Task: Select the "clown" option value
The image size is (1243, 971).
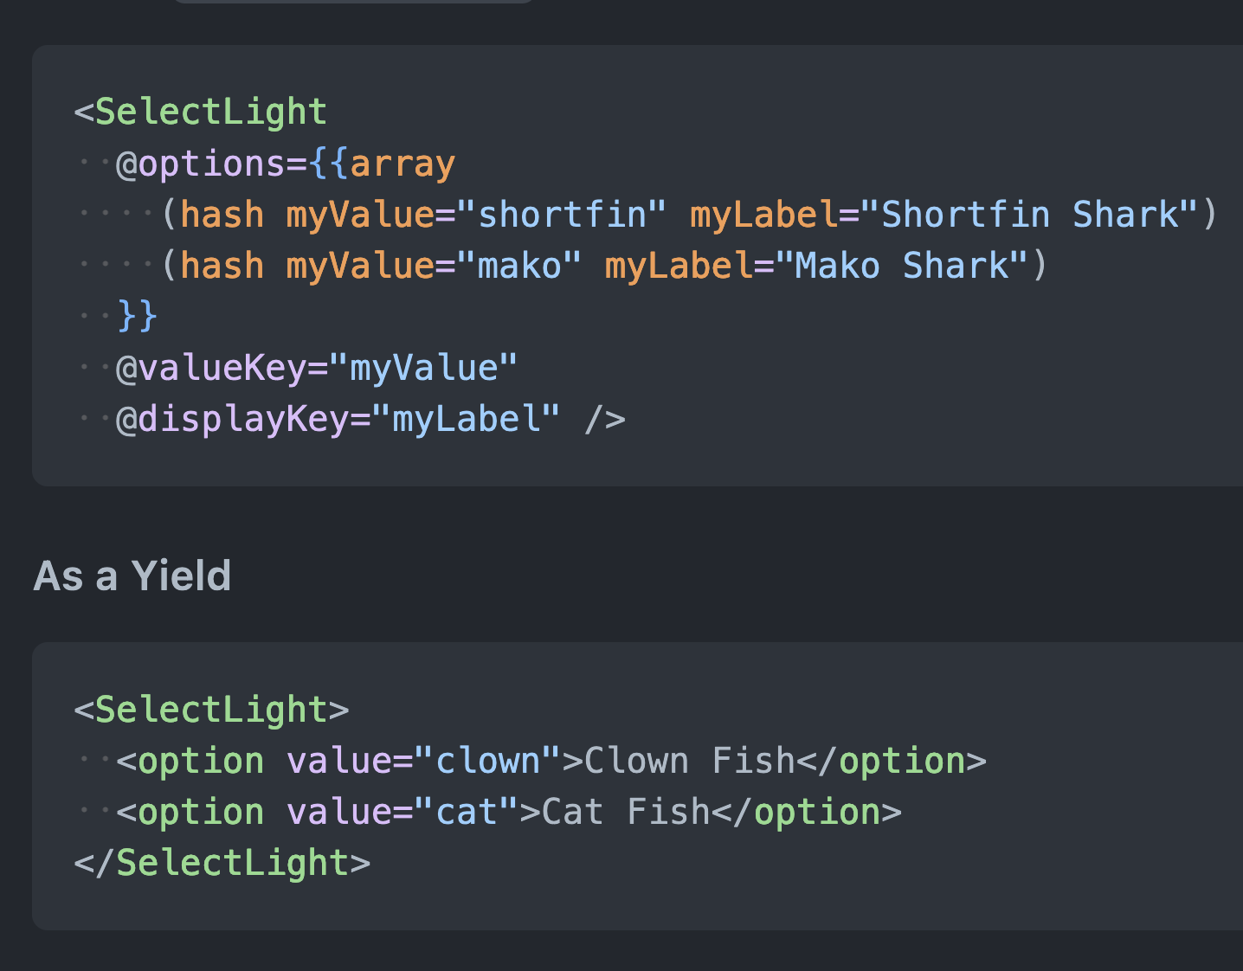Action: click(x=488, y=761)
